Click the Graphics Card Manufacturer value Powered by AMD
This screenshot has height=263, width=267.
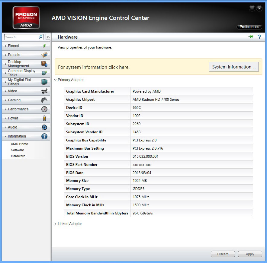tap(146, 91)
